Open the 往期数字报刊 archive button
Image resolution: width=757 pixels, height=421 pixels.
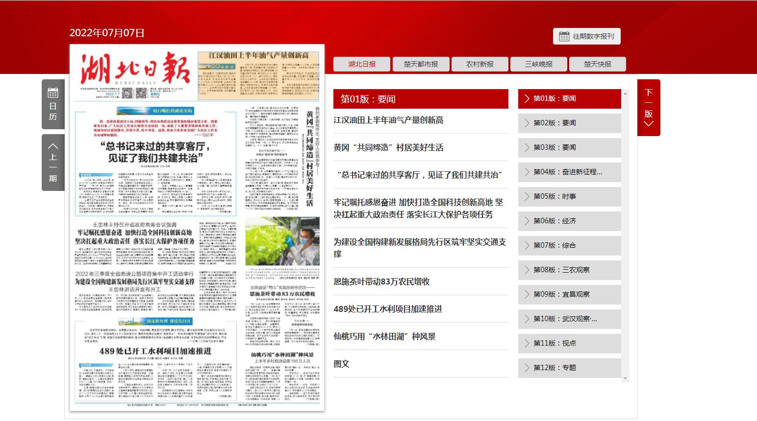pos(587,36)
